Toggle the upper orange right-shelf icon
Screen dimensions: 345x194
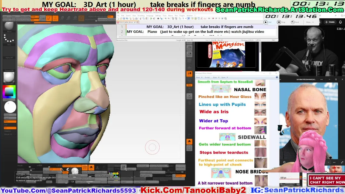tap(189, 74)
